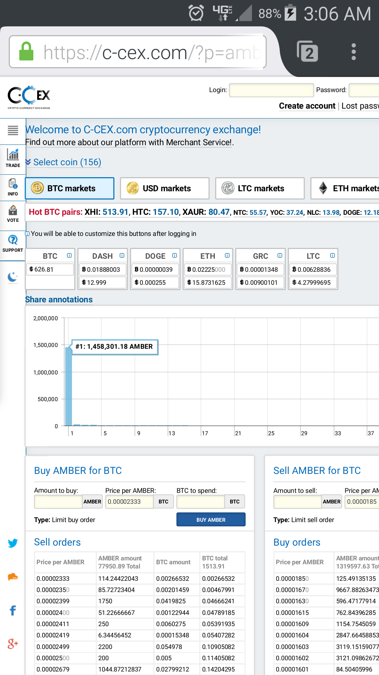
Task: Open the Facebook link in sidebar
Action: coord(13,611)
